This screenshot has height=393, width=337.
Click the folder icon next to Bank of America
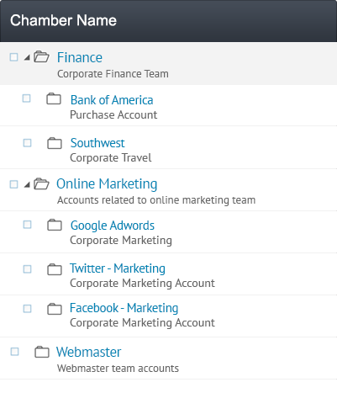pyautogui.click(x=54, y=98)
